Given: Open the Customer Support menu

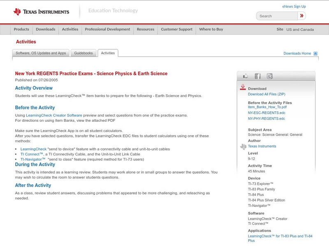Looking at the screenshot, I should [176, 29].
